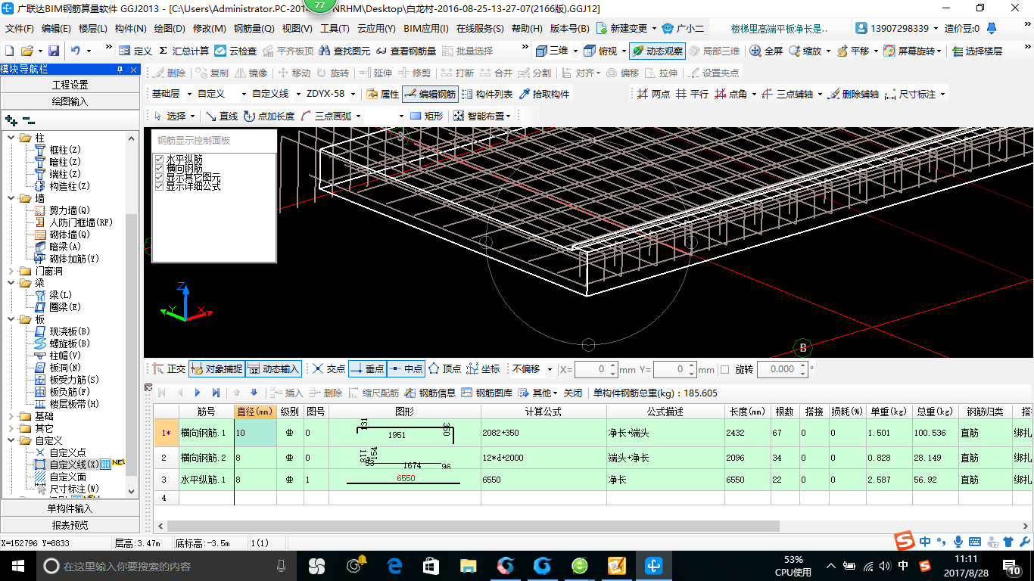Start 云检查 cloud check
1034x581 pixels.
coord(235,51)
